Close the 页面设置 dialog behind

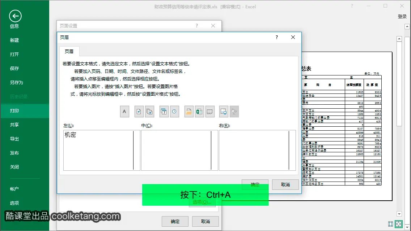213,26
